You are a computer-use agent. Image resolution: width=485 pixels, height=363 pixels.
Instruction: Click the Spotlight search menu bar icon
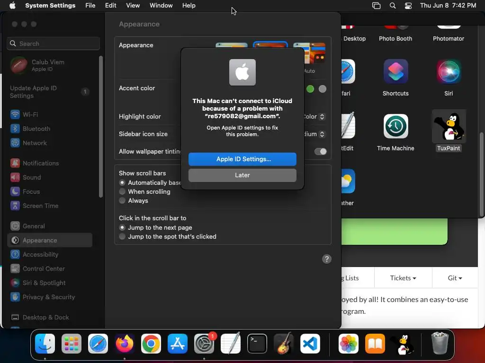click(x=393, y=6)
